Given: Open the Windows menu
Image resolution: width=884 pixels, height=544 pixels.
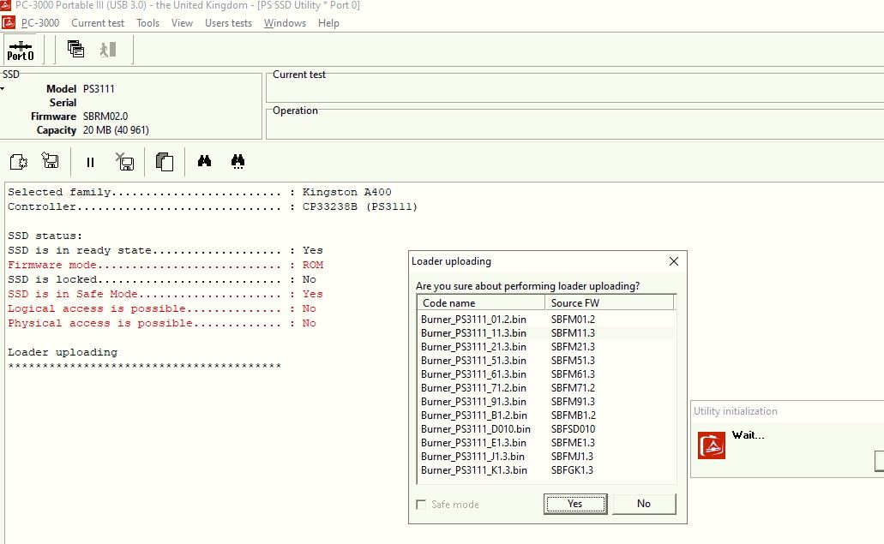Looking at the screenshot, I should (285, 23).
